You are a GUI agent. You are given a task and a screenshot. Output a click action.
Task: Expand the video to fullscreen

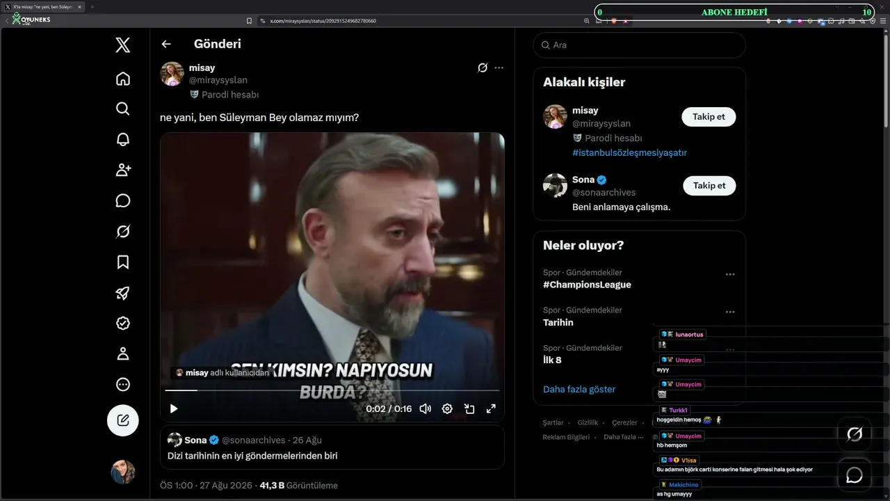pyautogui.click(x=491, y=409)
